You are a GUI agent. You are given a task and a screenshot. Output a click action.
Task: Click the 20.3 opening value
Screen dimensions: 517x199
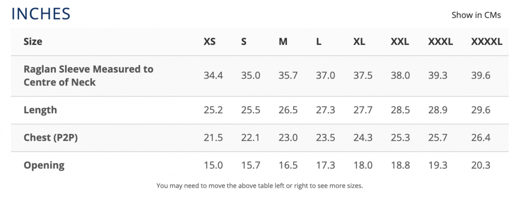tap(481, 165)
